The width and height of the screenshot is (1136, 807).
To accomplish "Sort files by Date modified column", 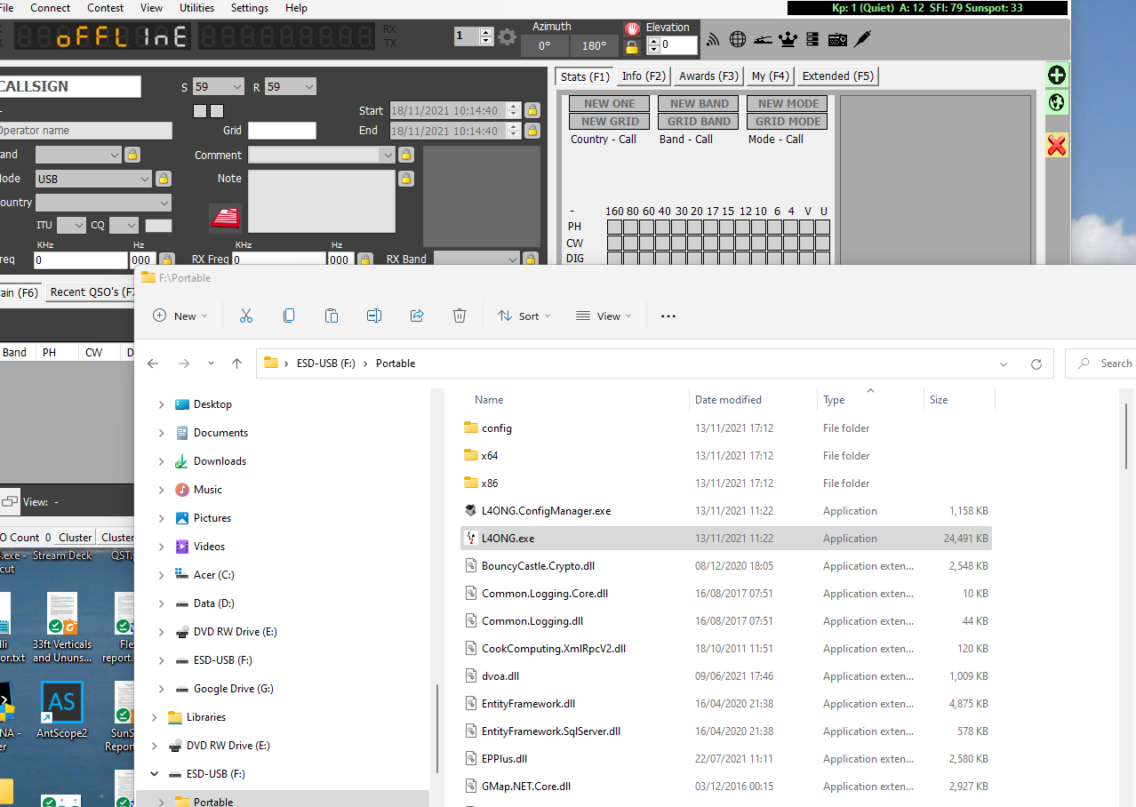I will pyautogui.click(x=728, y=400).
